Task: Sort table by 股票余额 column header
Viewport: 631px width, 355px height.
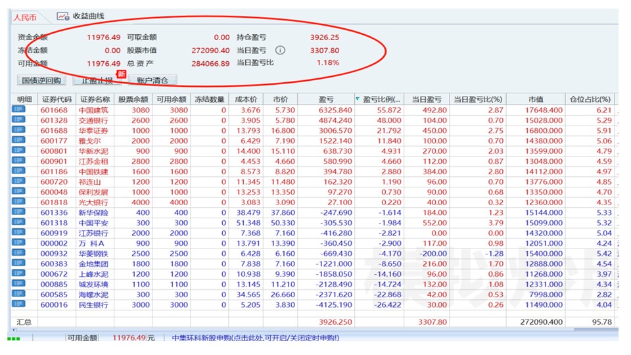Action: 133,99
